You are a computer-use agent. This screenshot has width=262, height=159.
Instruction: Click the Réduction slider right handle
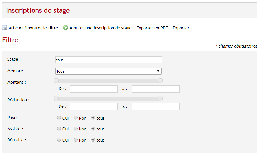pyautogui.click(x=160, y=98)
